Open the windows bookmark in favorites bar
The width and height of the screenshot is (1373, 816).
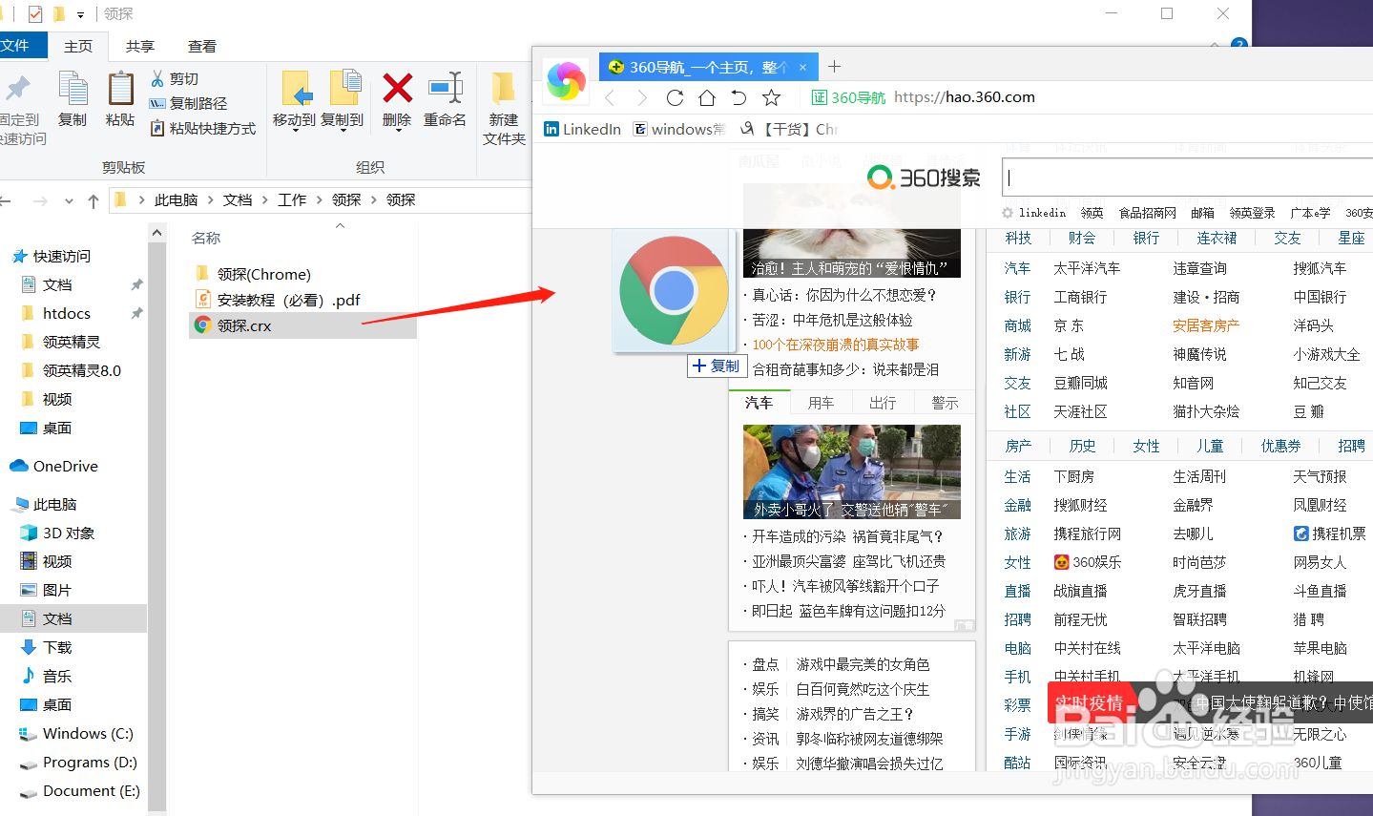679,129
